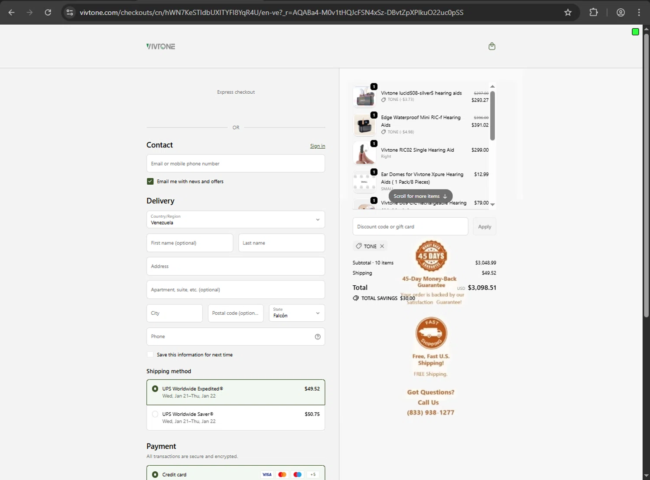Focus the Last name field

(282, 243)
